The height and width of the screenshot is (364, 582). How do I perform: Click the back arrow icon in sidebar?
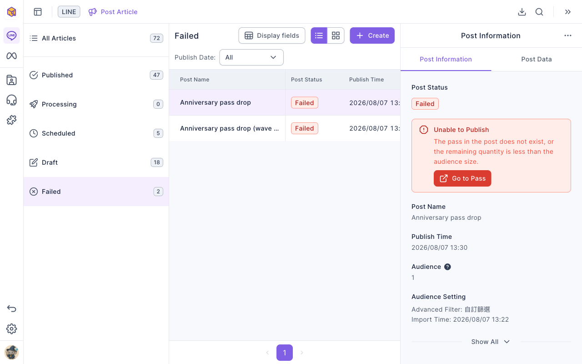11,309
